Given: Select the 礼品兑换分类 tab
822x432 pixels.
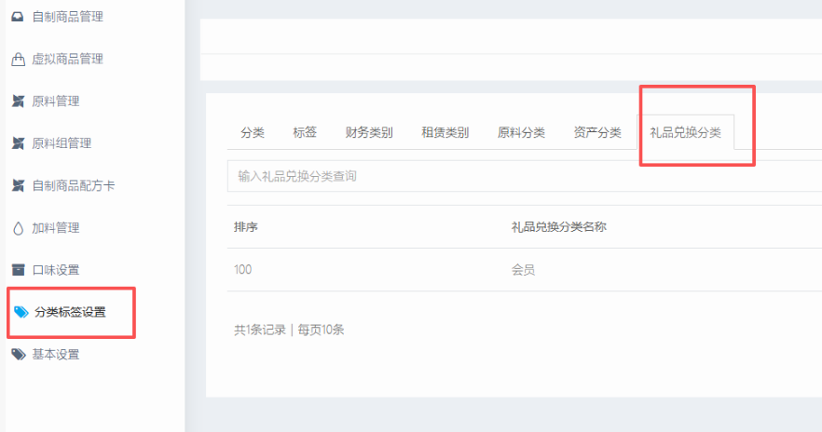Looking at the screenshot, I should pyautogui.click(x=686, y=132).
